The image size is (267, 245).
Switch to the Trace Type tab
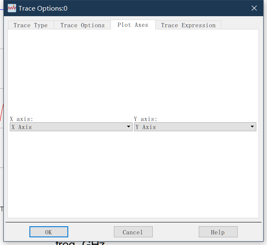coord(31,25)
